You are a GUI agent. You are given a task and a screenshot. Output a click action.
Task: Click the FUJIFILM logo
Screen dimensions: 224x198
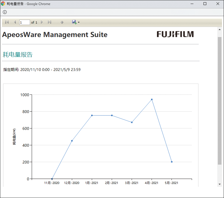pos(175,34)
